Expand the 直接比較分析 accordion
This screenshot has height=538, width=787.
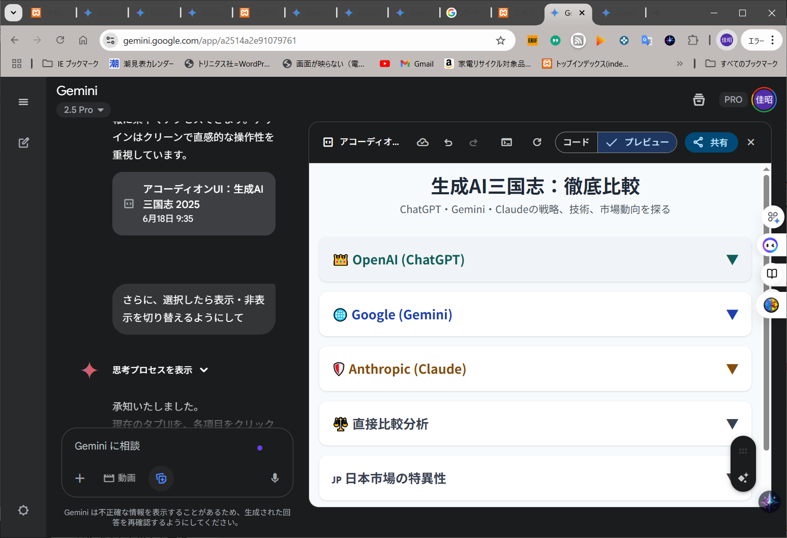535,424
